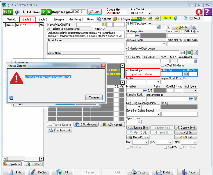Toggle checked box beside TGTC pozisyon field
The height and width of the screenshot is (175, 213).
(168, 27)
